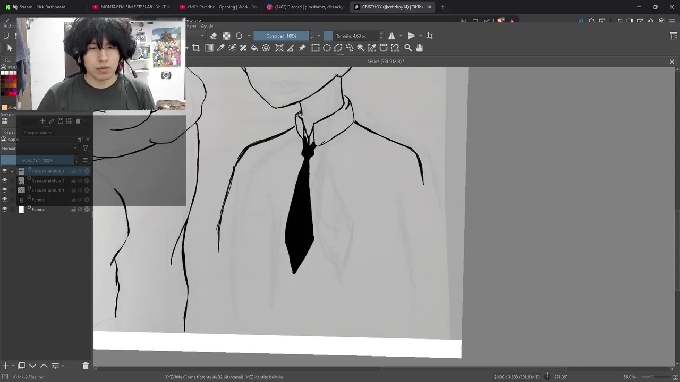Select the Gradient tool
The image size is (680, 382).
209,48
